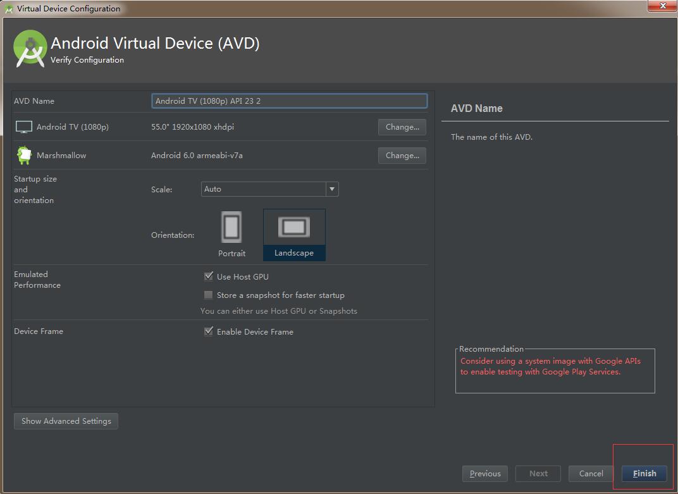Select the Landscape orientation icon

click(294, 227)
